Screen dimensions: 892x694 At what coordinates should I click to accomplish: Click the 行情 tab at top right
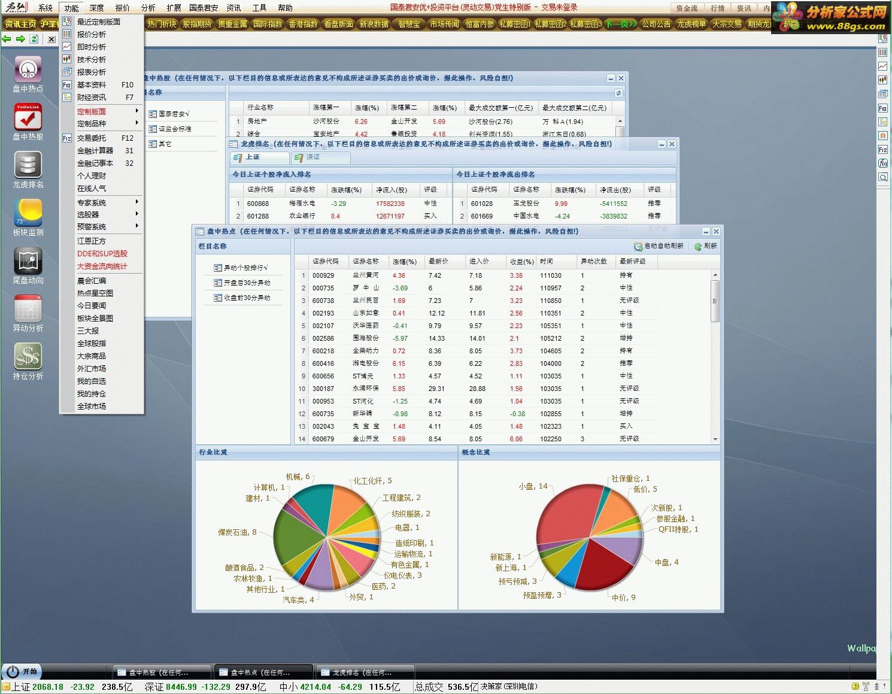(717, 8)
